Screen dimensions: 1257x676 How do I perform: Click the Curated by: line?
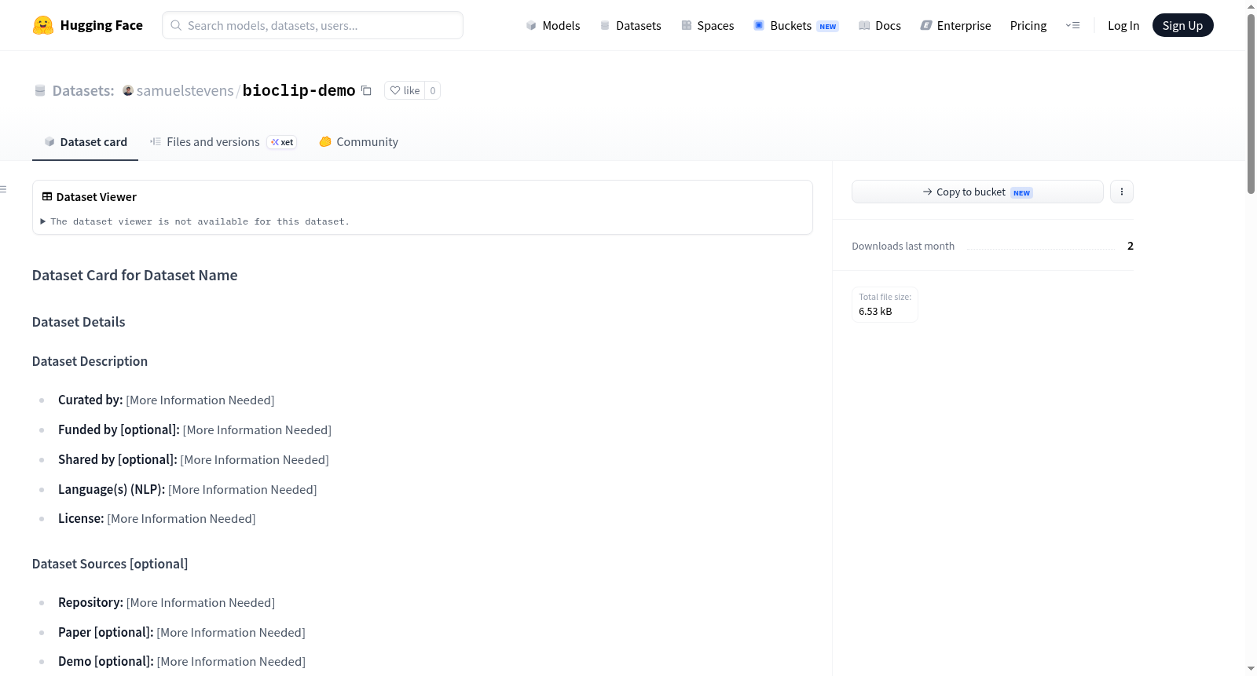tap(167, 400)
